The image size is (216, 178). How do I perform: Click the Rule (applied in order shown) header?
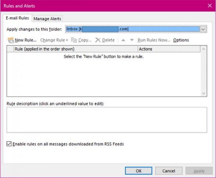point(76,49)
